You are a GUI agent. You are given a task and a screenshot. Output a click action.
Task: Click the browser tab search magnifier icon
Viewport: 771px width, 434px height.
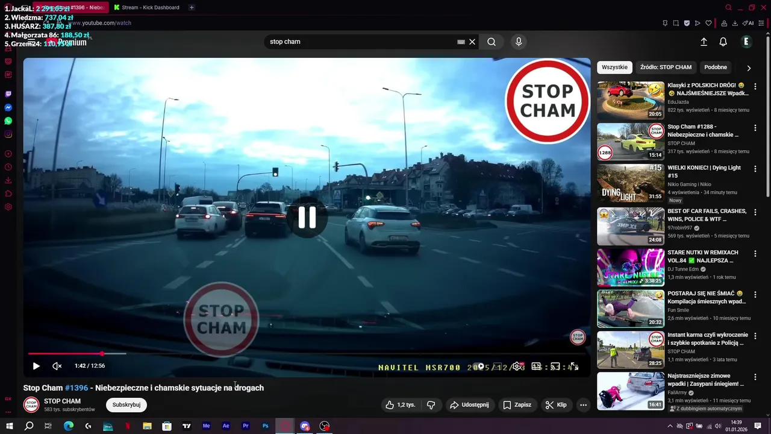(x=728, y=7)
